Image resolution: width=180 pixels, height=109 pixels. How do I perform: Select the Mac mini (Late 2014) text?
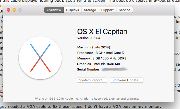click(94, 47)
